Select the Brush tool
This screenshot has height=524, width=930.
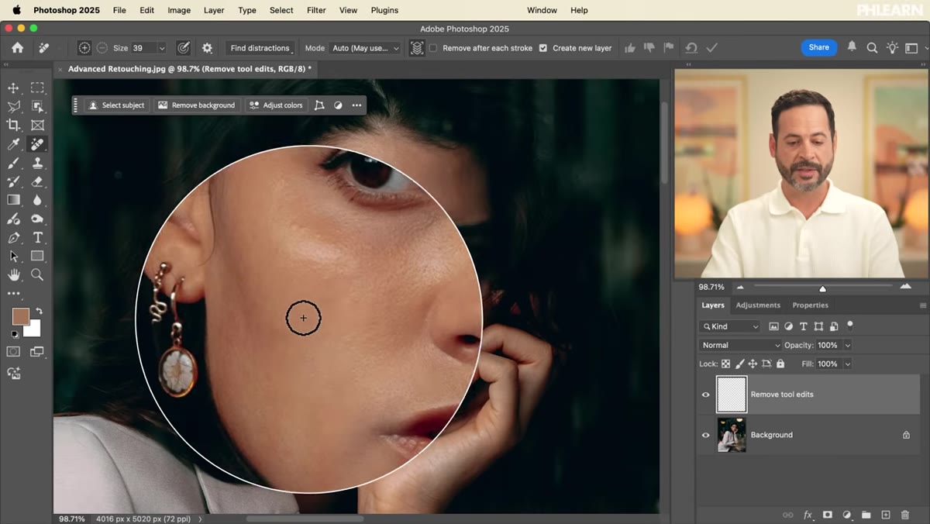[x=13, y=163]
